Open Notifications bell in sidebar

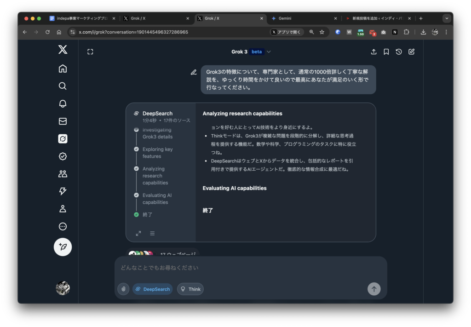pos(63,103)
